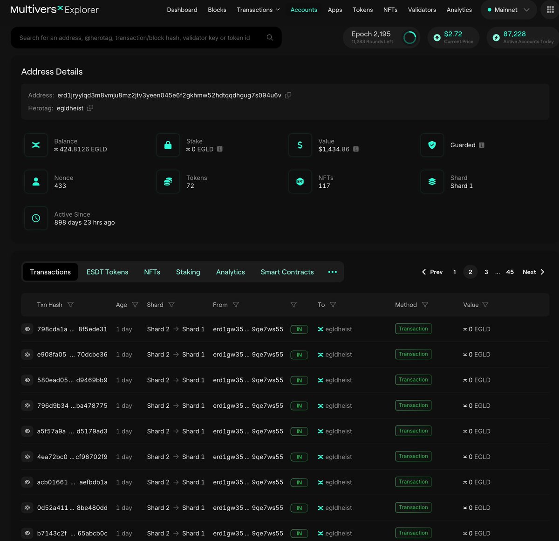Click the Stake lock icon

click(x=168, y=145)
